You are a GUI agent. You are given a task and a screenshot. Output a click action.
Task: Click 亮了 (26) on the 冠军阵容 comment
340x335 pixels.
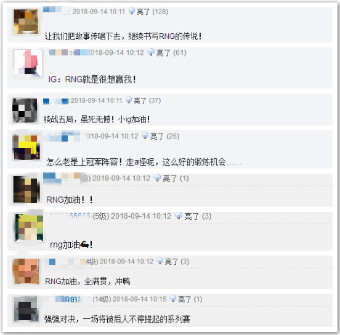tap(164, 136)
